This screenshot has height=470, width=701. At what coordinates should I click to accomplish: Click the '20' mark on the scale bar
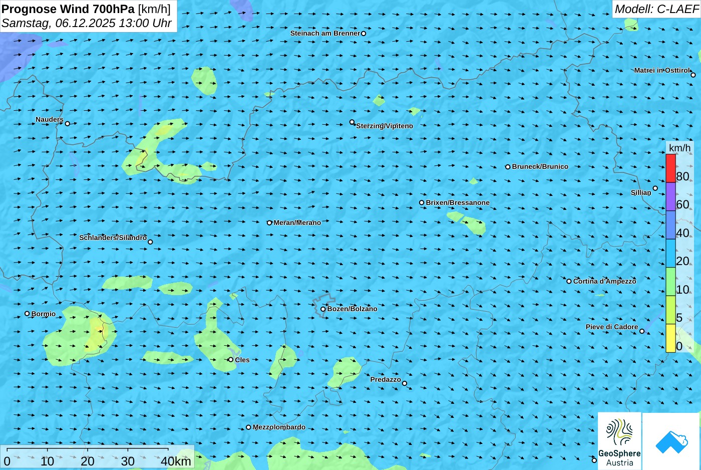coord(88,461)
